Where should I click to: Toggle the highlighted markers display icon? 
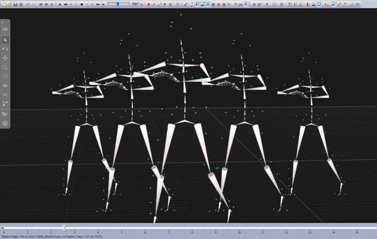(333, 4)
